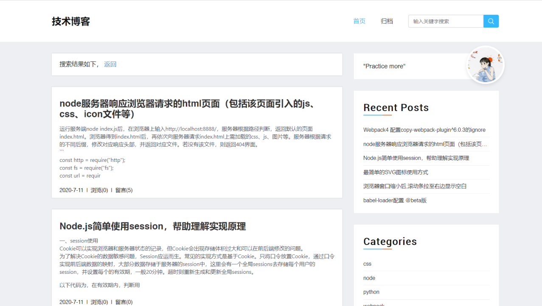Open recent post node服务器响应浏览器请求的html页面
This screenshot has height=306, width=542.
point(425,144)
